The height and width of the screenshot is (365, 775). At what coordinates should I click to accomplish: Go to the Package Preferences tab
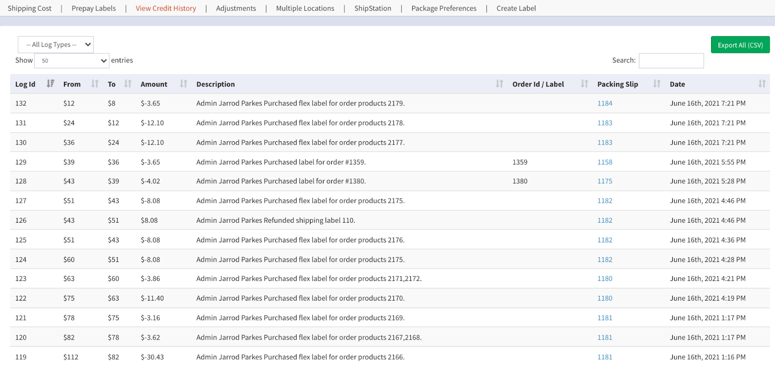tap(444, 8)
